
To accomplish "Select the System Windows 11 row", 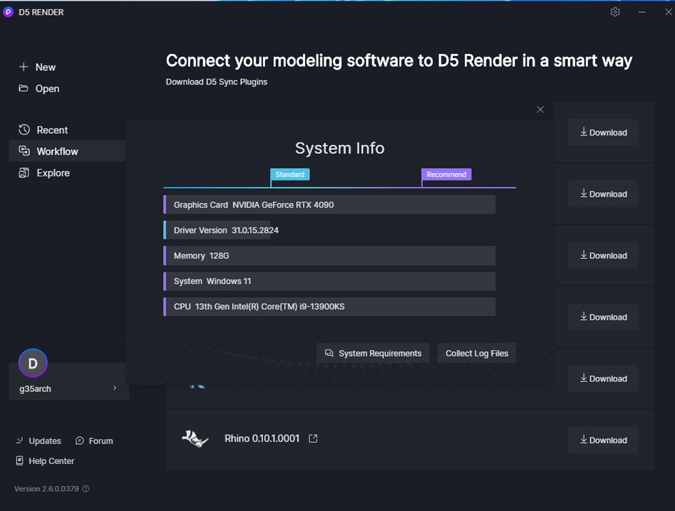I will pos(329,281).
